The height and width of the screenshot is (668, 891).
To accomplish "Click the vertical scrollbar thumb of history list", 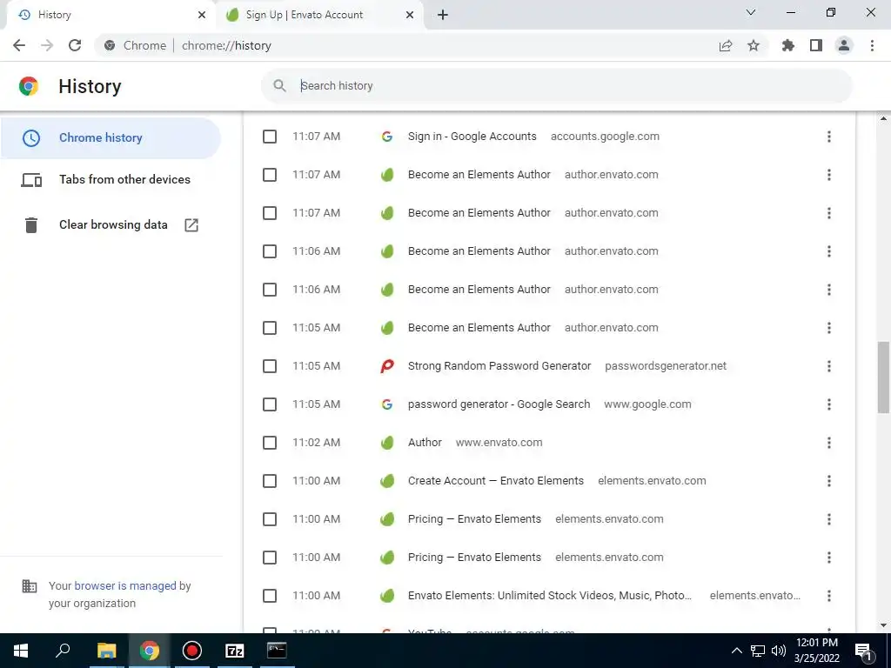I will pyautogui.click(x=883, y=377).
